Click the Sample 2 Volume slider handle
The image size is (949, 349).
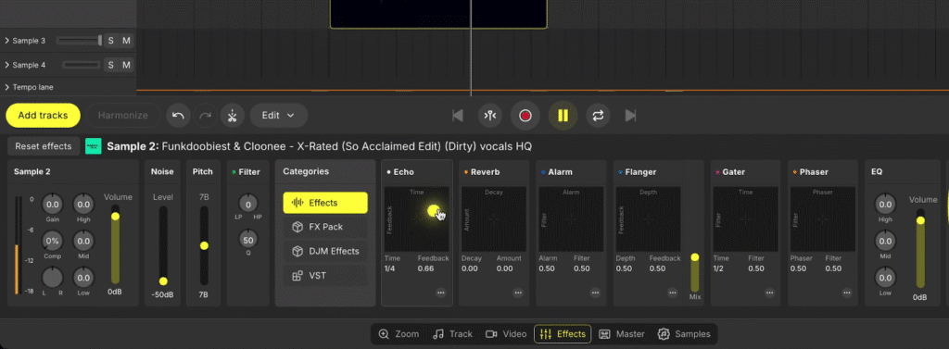click(115, 216)
